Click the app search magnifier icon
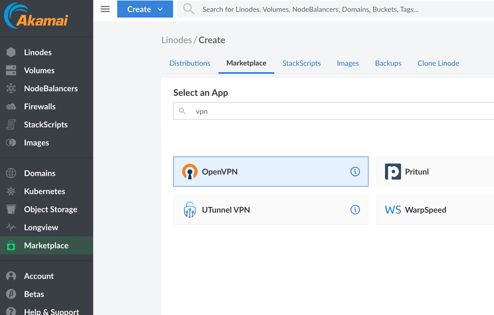Image resolution: width=494 pixels, height=315 pixels. (x=182, y=111)
